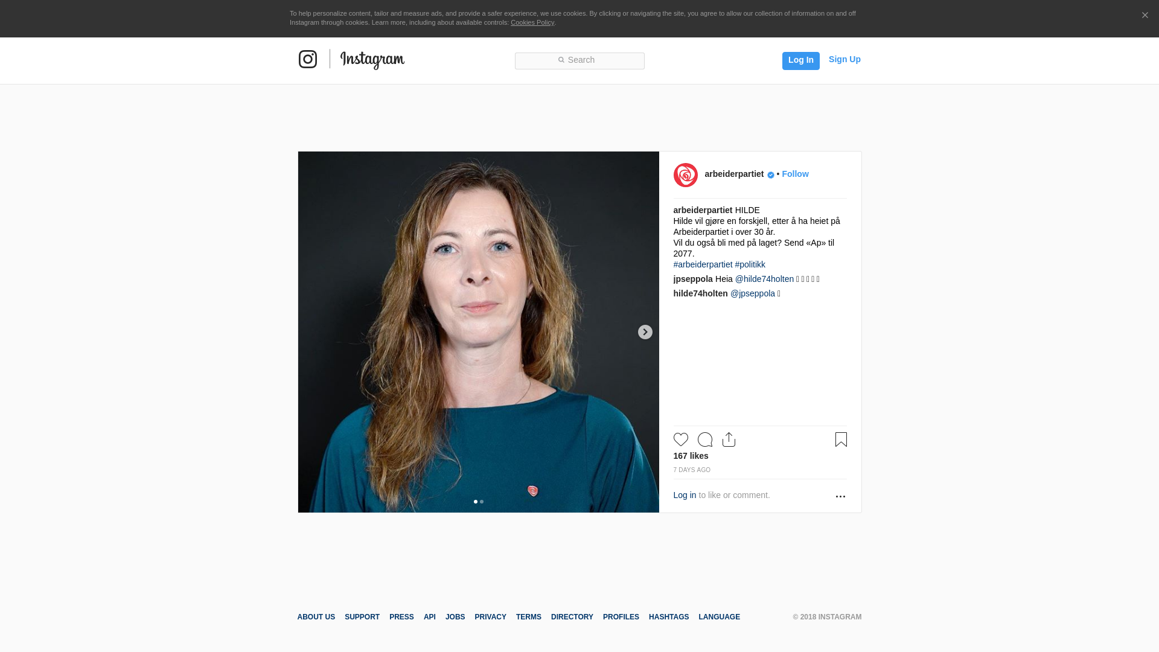Like the post with heart icon

point(680,439)
